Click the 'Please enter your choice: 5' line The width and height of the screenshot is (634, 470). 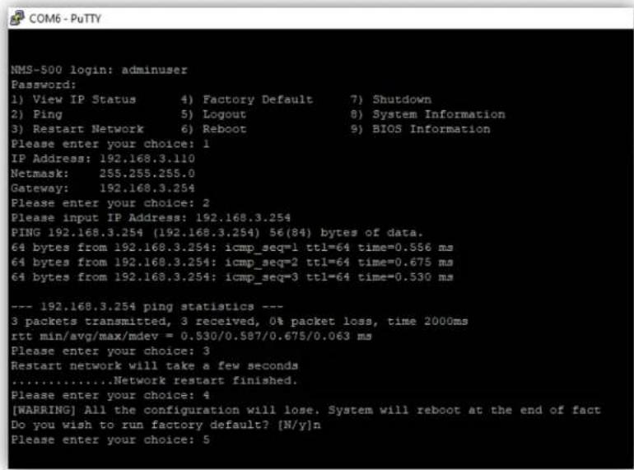pyautogui.click(x=110, y=440)
